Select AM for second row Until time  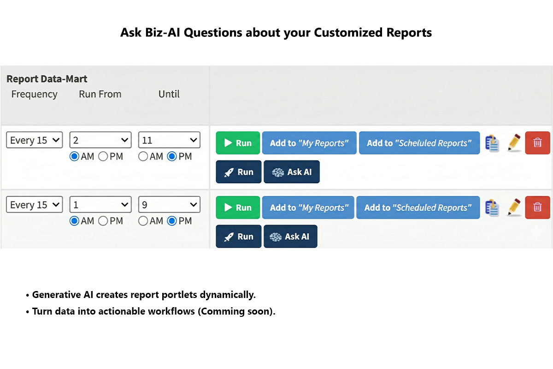tap(143, 221)
